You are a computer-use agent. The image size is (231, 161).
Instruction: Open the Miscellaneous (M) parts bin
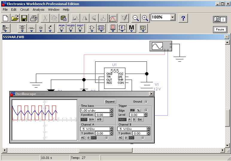click(131, 28)
